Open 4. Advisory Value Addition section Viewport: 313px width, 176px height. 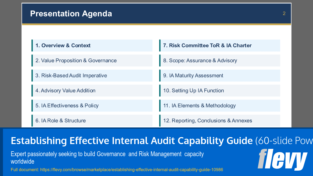tap(92, 90)
